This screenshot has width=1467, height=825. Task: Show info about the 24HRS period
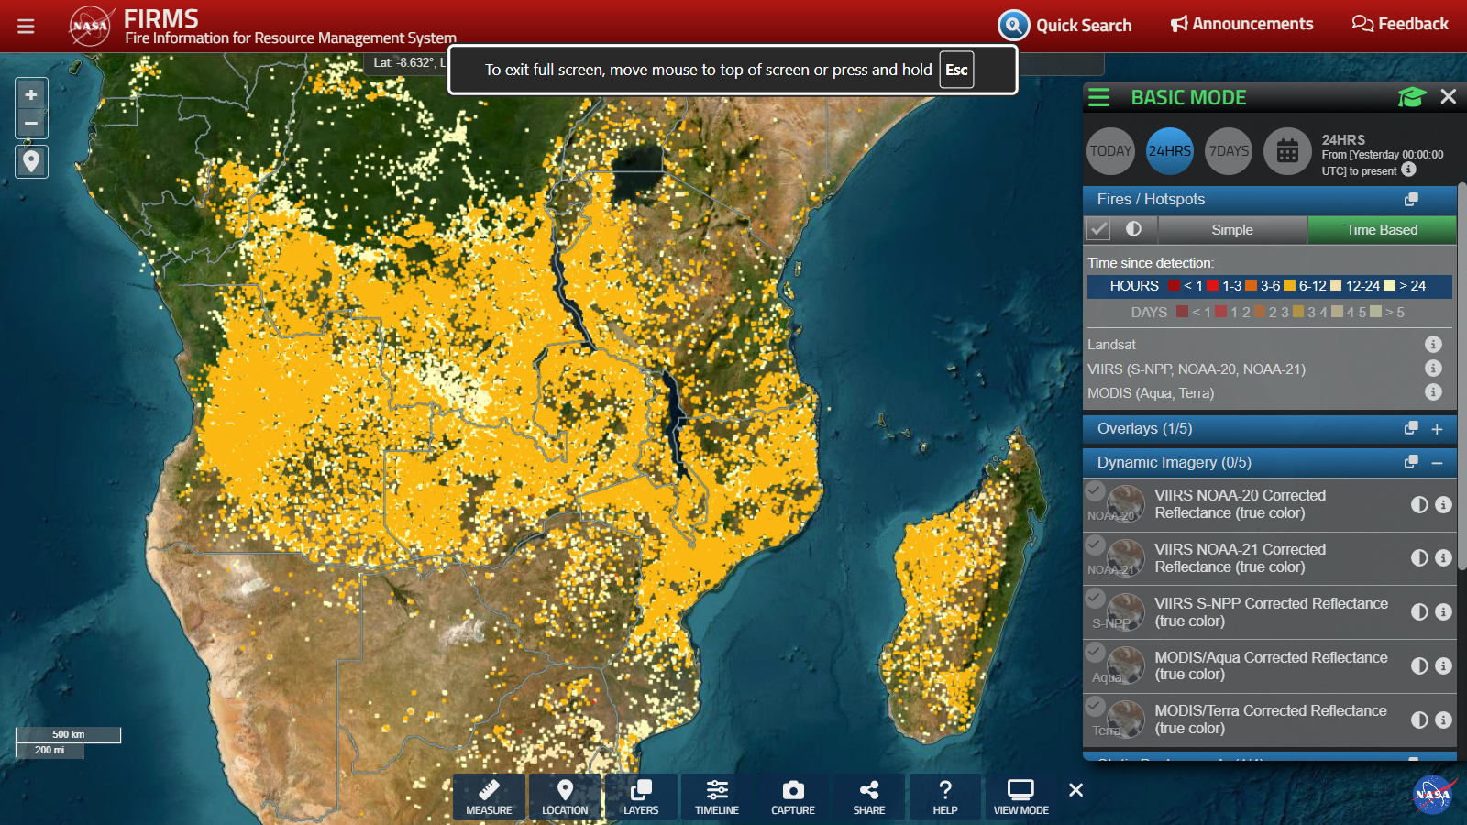[1409, 170]
